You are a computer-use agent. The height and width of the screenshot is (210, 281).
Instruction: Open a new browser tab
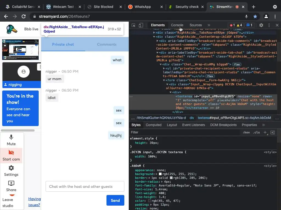point(253,7)
